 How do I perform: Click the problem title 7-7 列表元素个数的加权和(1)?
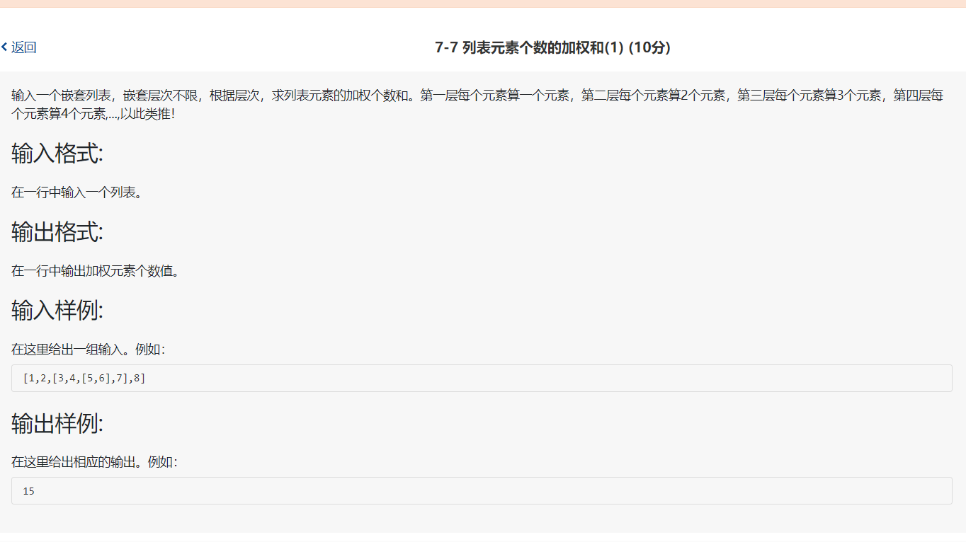tap(528, 48)
